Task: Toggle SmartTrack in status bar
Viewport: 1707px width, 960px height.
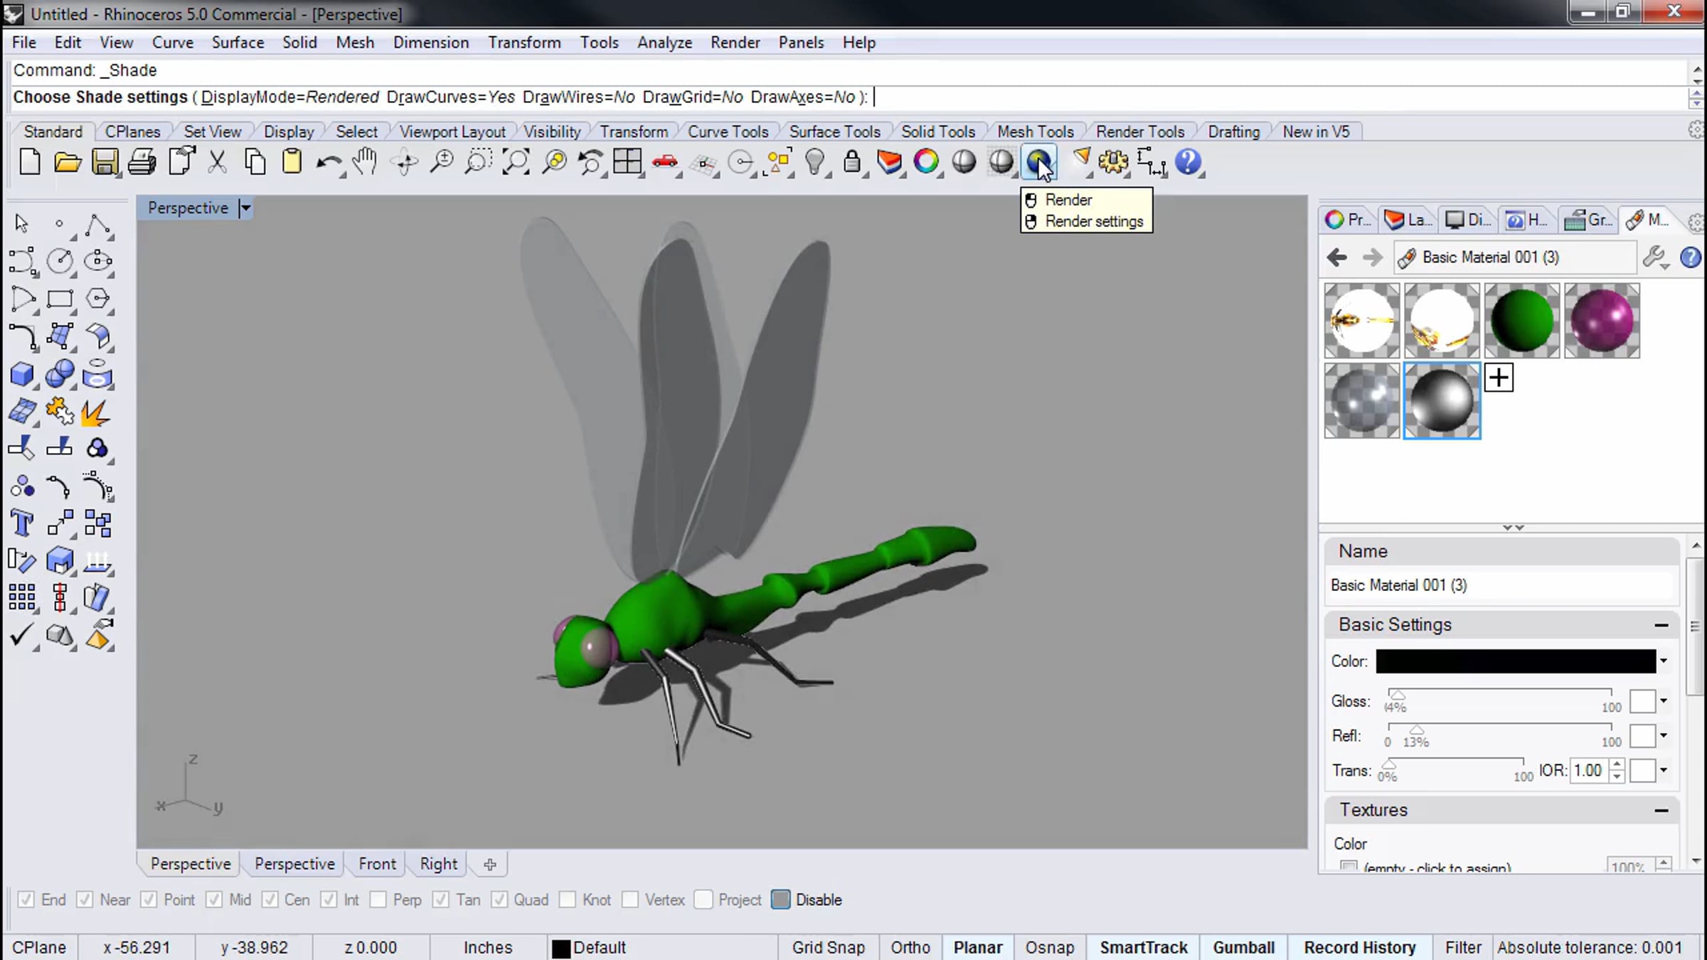Action: (x=1144, y=948)
